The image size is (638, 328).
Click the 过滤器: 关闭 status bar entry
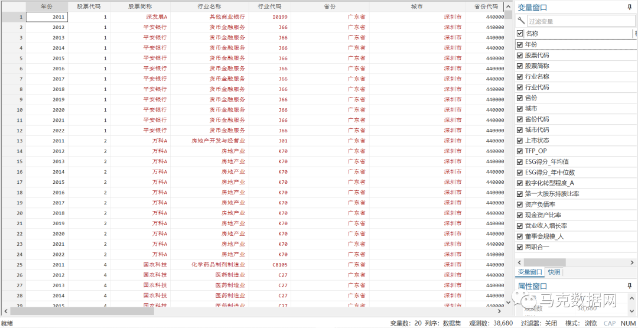[x=540, y=323]
